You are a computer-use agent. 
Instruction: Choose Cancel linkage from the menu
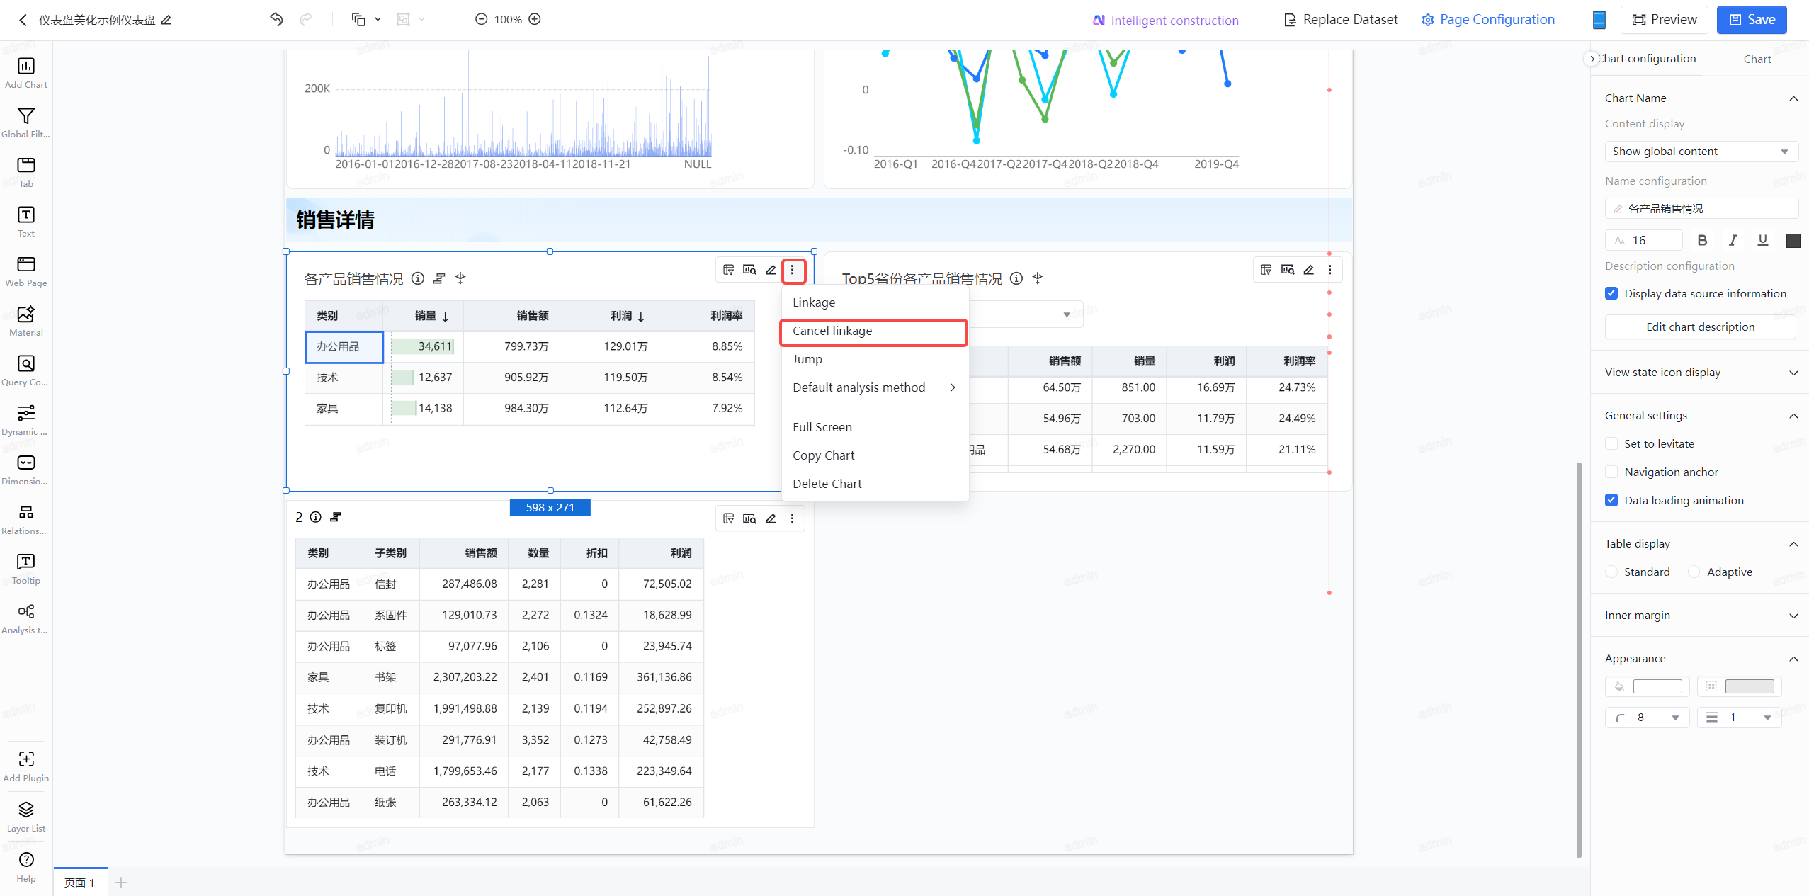coord(875,331)
